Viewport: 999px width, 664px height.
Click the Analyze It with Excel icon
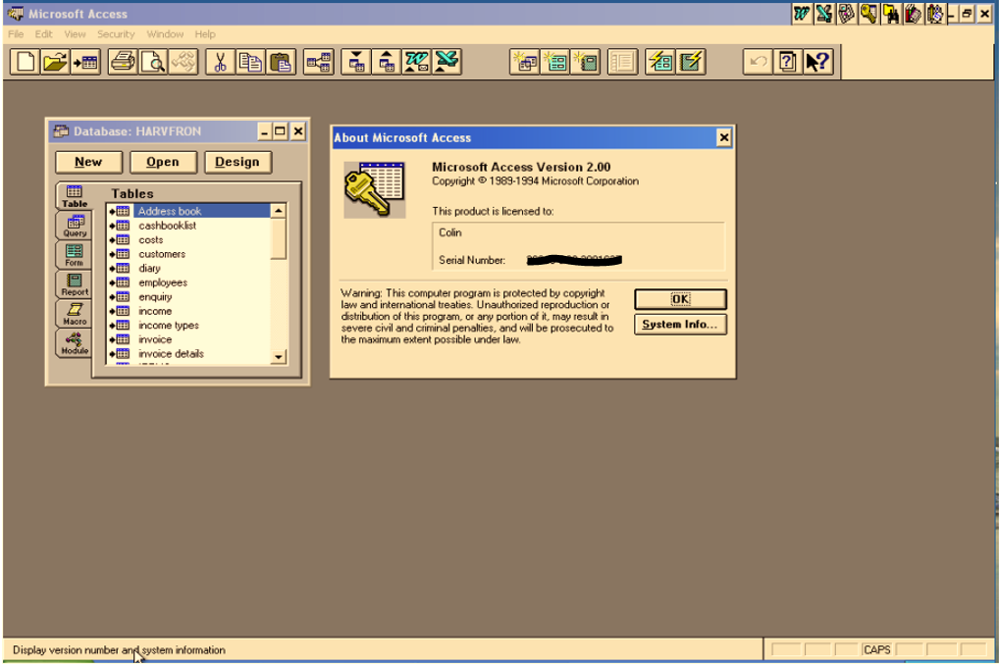pyautogui.click(x=447, y=62)
